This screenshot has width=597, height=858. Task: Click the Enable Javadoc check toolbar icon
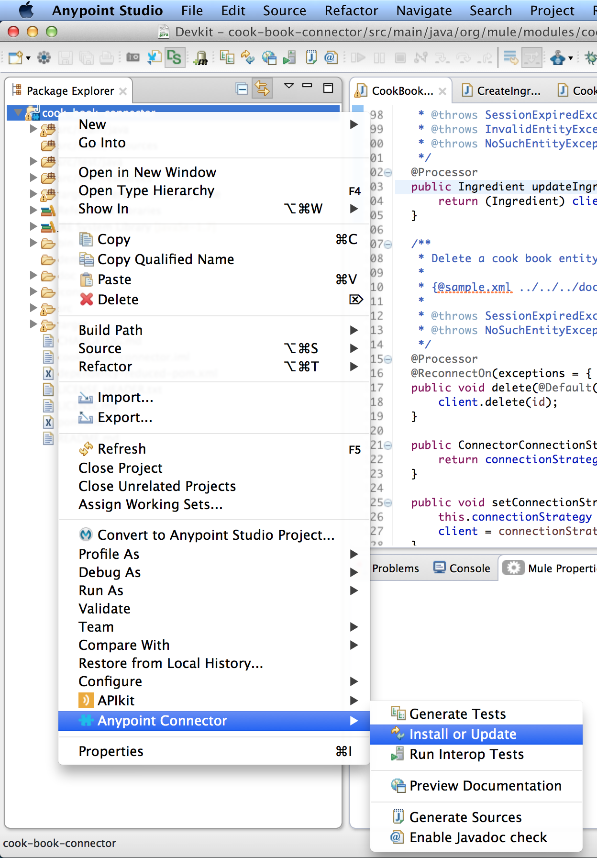pyautogui.click(x=330, y=58)
